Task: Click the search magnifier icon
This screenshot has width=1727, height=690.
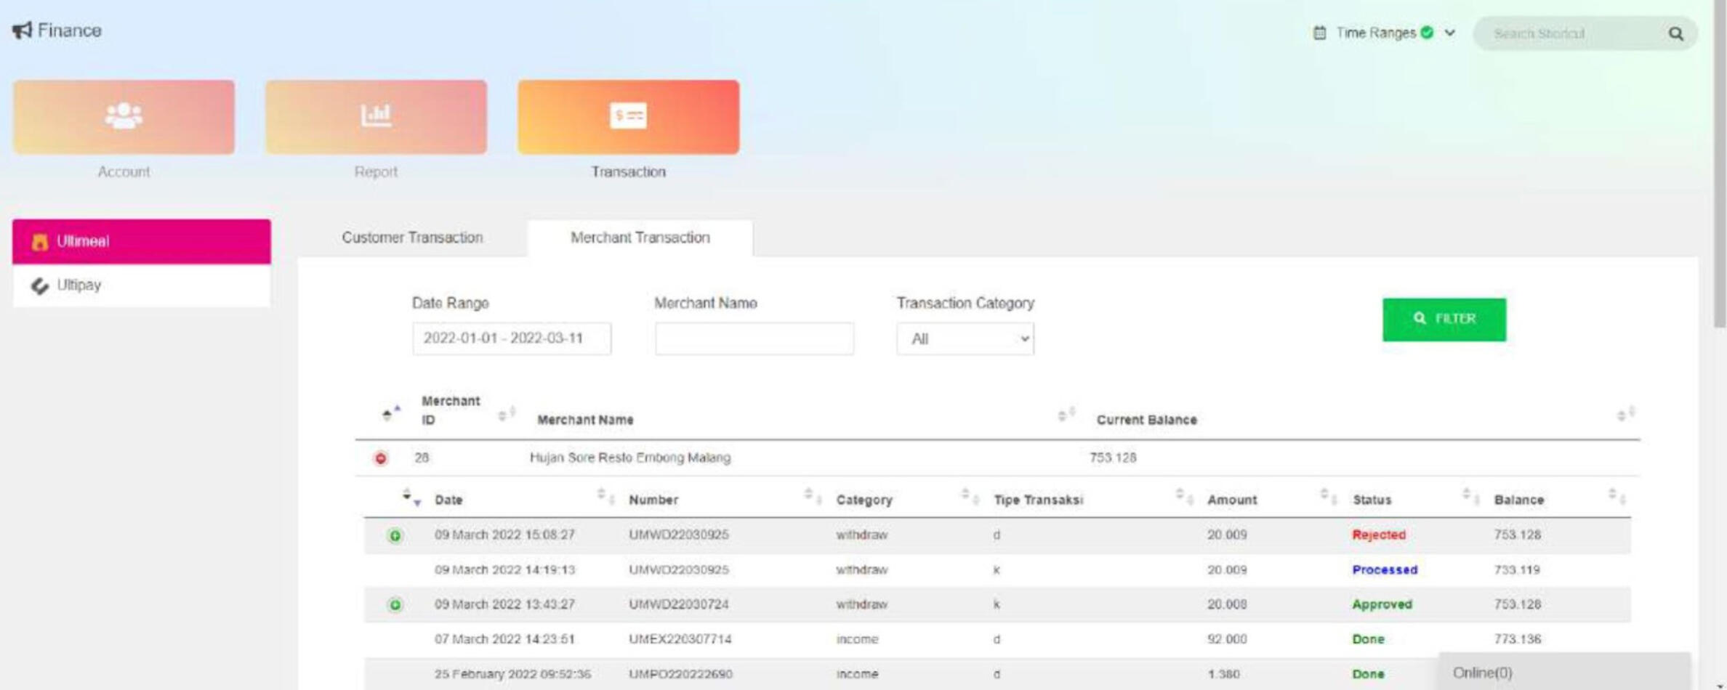Action: coord(1675,33)
